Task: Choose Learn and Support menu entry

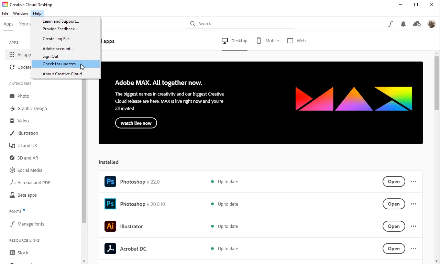Action: [x=66, y=21]
